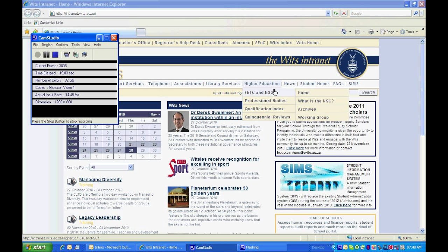Open Favorites Center star icon
The height and width of the screenshot is (252, 448).
(27, 32)
